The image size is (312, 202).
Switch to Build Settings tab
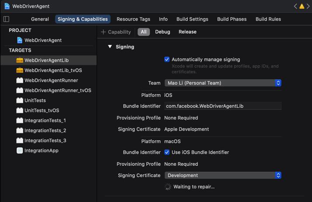click(192, 19)
